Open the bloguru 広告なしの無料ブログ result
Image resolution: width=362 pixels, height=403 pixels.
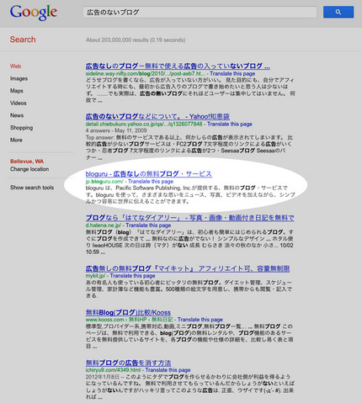pyautogui.click(x=149, y=174)
